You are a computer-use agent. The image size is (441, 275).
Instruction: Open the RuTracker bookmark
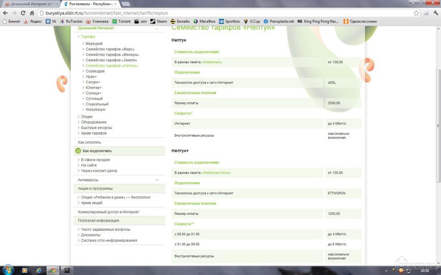click(71, 21)
